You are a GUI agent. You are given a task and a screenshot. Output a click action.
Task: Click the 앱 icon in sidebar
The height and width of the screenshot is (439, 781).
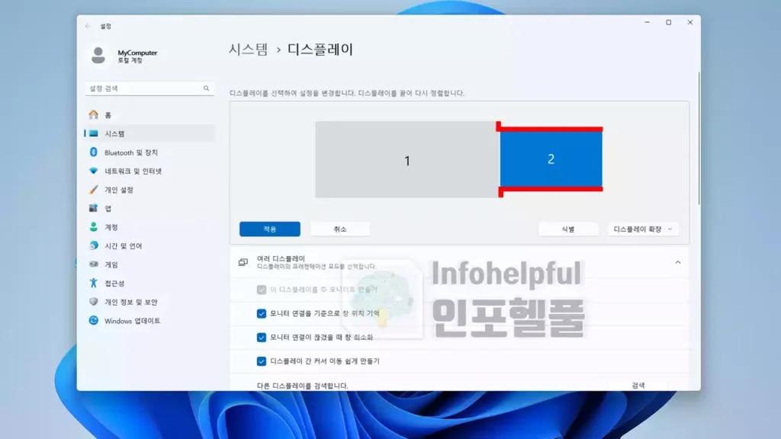94,208
